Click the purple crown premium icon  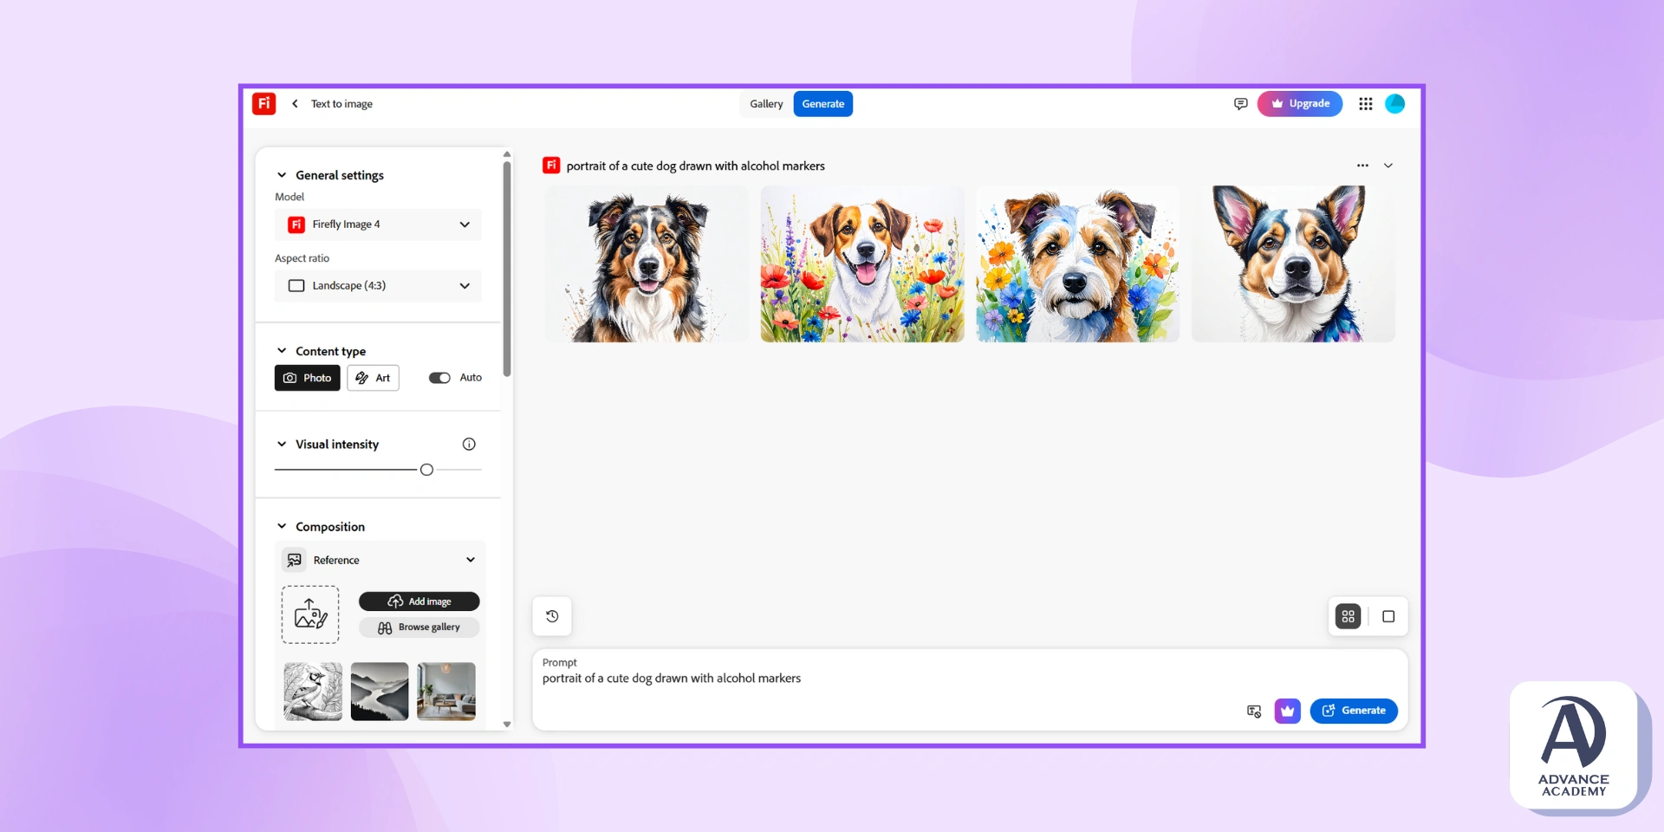tap(1287, 711)
